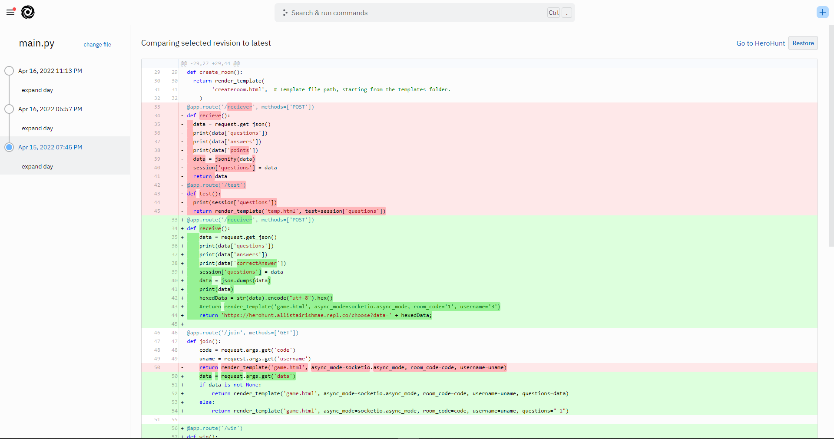
Task: Click the added if data is not None: line
Action: (480, 385)
